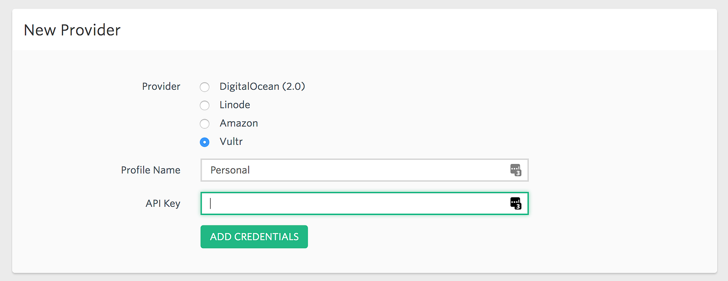Click the selected Vultr radio button
Viewport: 728px width, 281px height.
point(205,142)
